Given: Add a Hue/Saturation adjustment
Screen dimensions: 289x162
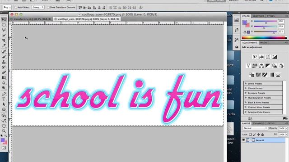Looking at the screenshot, I should 255,66.
